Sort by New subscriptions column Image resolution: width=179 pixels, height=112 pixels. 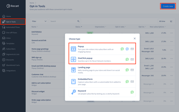coord(158,27)
